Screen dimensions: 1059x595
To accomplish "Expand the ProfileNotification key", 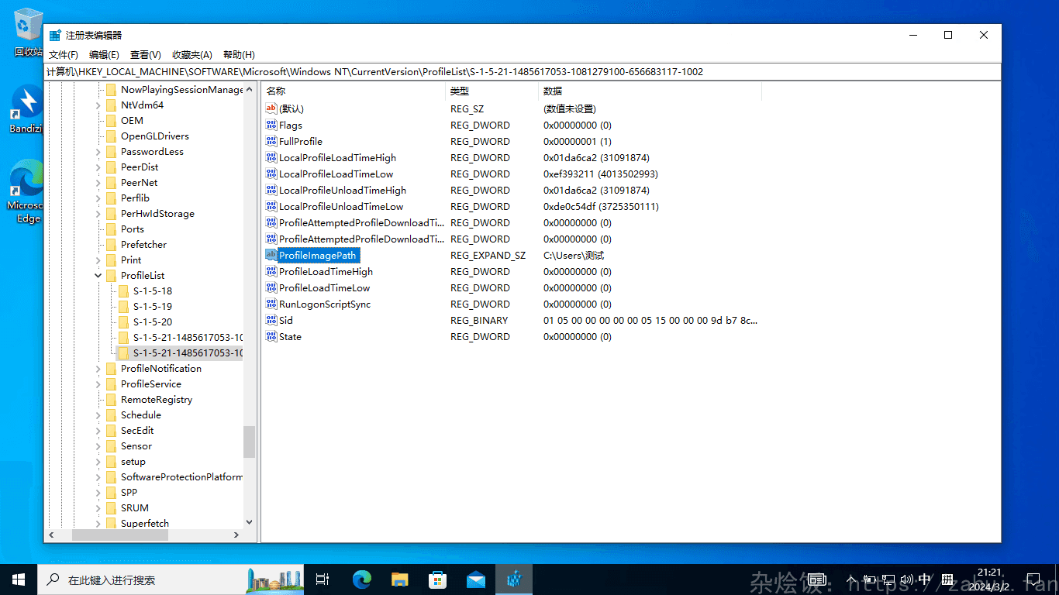I will click(x=98, y=369).
